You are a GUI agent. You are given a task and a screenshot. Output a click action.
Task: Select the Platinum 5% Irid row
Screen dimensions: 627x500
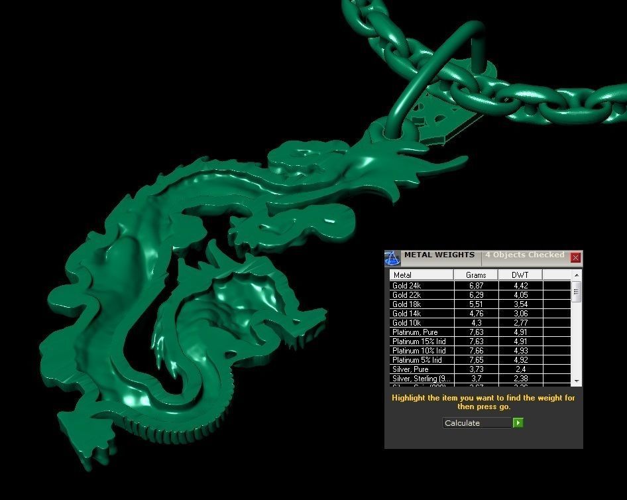click(x=481, y=360)
